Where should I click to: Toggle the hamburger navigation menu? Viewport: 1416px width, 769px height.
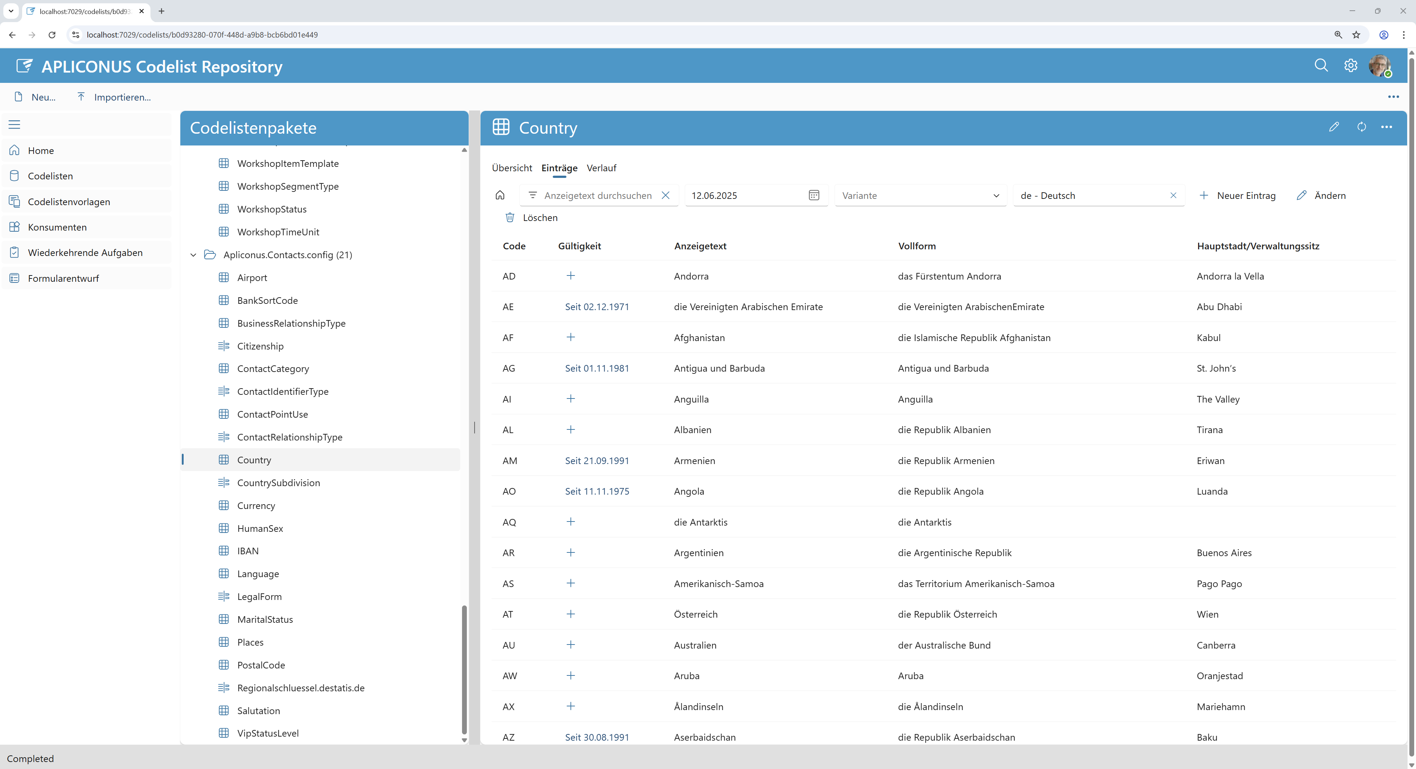tap(14, 124)
